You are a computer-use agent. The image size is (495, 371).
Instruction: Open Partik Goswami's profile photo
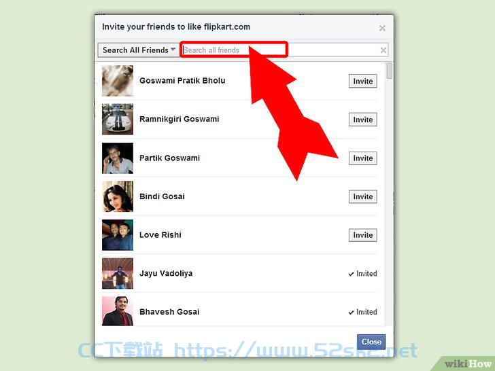[118, 158]
